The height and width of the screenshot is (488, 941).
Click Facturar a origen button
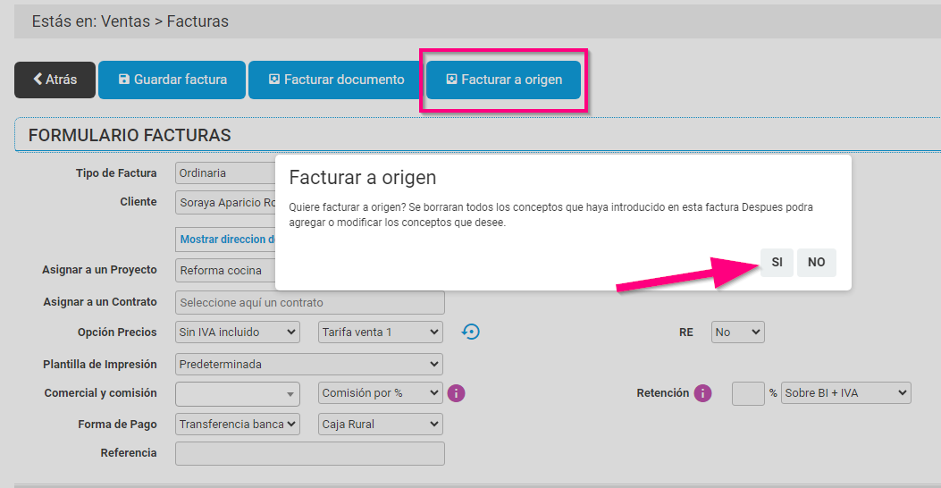click(x=503, y=80)
